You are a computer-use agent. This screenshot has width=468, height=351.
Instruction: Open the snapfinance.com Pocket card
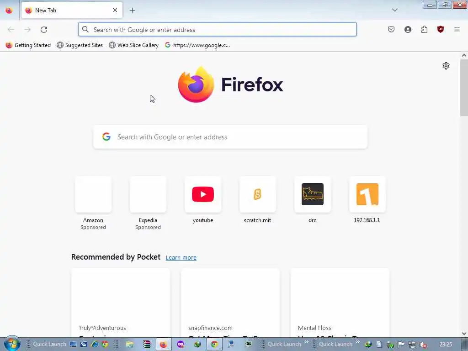[x=230, y=303]
